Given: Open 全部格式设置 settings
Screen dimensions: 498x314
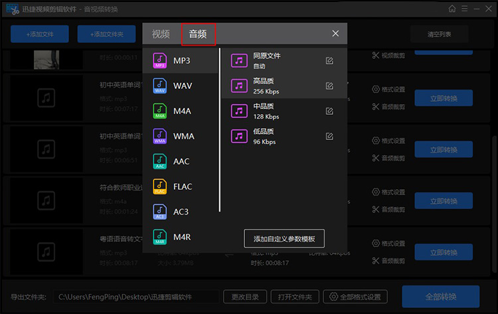Looking at the screenshot, I should [x=355, y=297].
